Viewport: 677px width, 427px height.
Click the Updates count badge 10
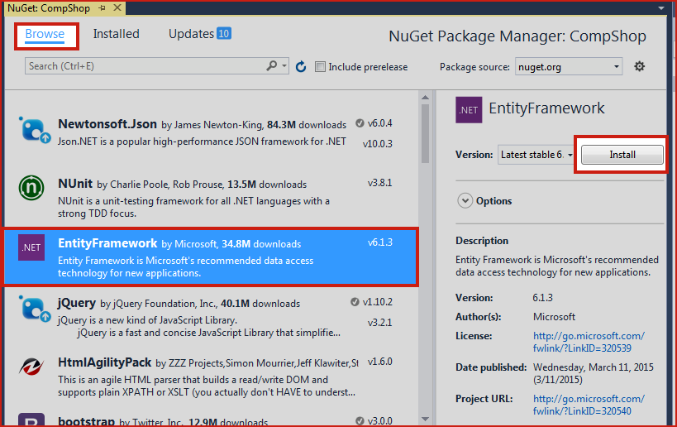(x=224, y=33)
